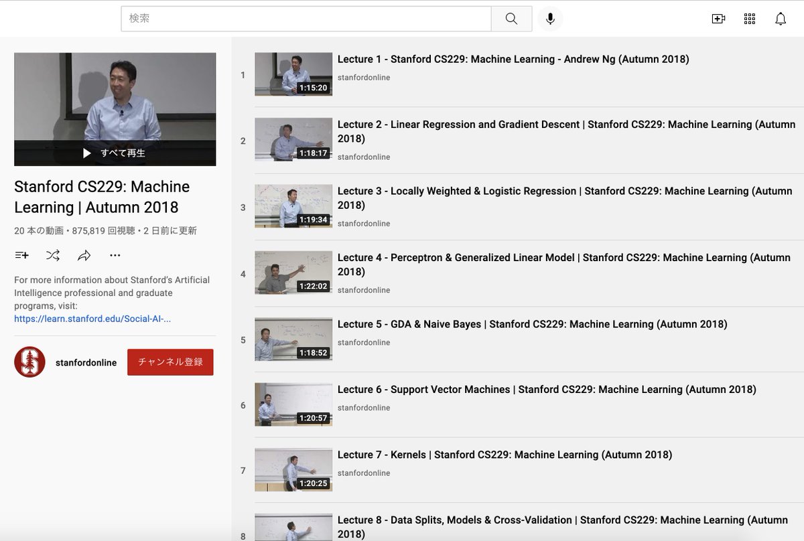Open Lecture 5 GDA & Naive Bayes title
The width and height of the screenshot is (804, 541).
533,324
